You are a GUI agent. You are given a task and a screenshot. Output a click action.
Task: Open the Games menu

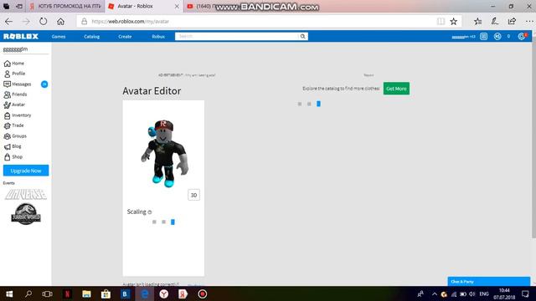(59, 37)
